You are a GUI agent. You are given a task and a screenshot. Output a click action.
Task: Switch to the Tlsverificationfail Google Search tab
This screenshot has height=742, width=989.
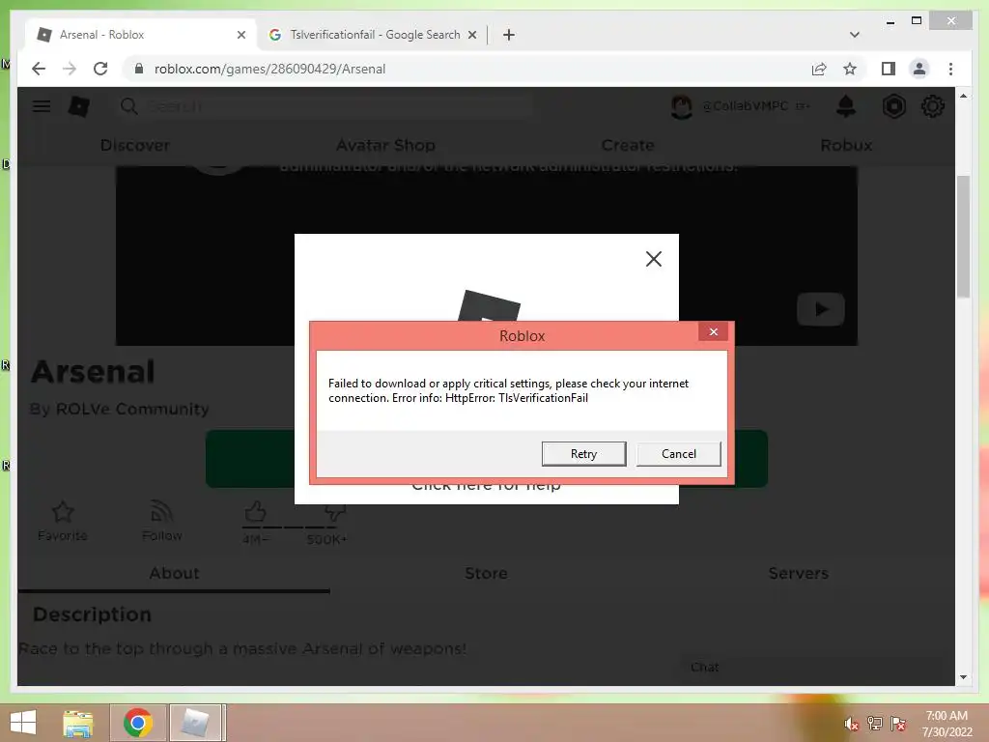[x=372, y=35]
